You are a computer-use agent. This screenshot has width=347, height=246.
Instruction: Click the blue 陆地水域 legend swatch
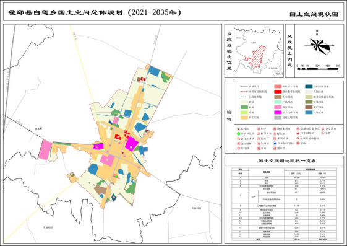[x=309, y=112]
